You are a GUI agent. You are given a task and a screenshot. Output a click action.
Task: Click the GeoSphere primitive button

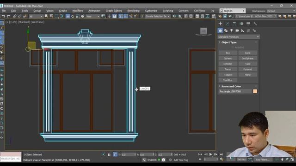point(247,59)
